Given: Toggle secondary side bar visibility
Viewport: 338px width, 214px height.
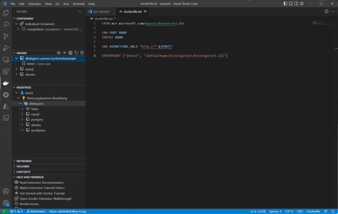Looking at the screenshot, I should [296, 4].
